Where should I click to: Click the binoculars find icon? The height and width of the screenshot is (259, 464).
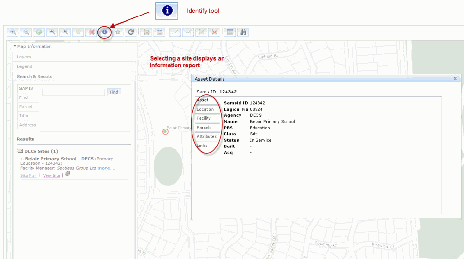[x=243, y=32]
